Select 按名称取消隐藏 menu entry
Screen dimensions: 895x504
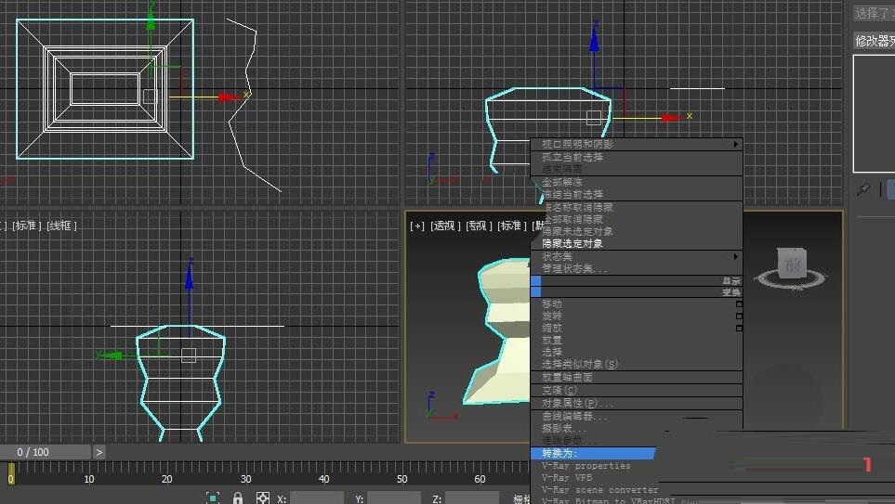tap(578, 207)
